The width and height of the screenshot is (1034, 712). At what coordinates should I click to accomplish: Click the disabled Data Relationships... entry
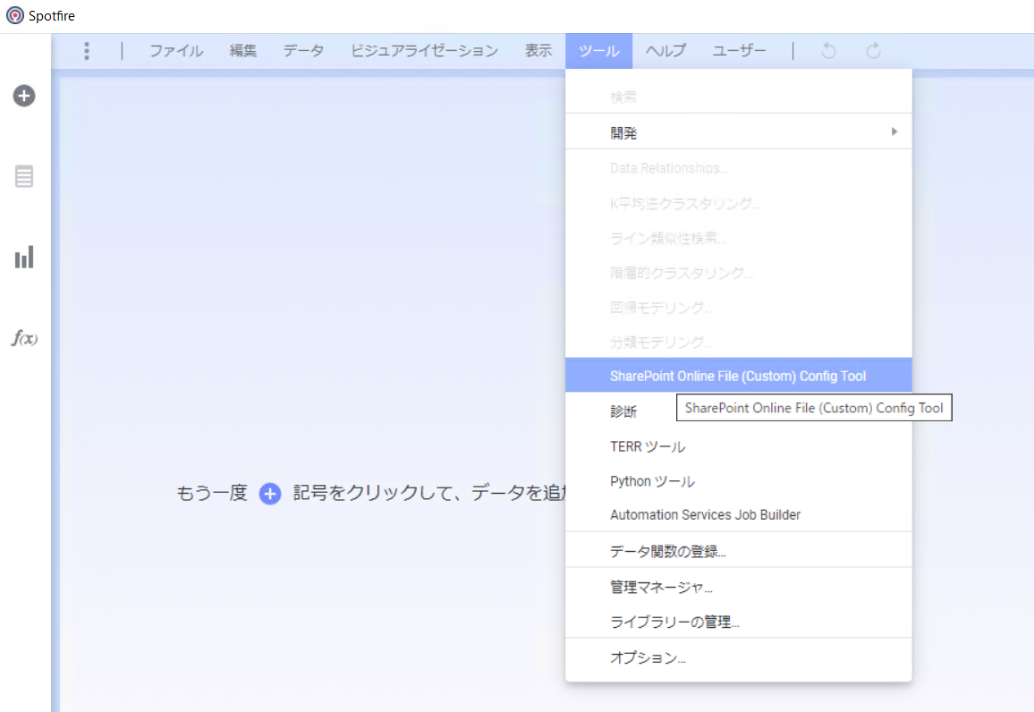(x=739, y=168)
